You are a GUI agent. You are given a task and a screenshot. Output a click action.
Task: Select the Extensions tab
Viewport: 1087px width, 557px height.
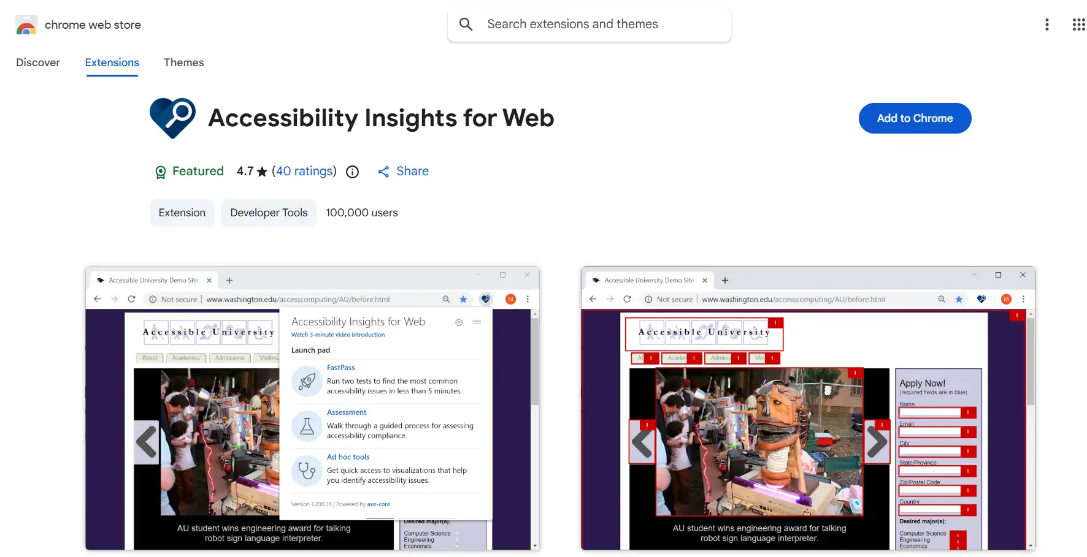click(x=112, y=62)
